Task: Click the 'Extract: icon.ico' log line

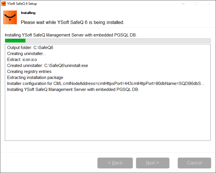Action: pyautogui.click(x=22, y=60)
